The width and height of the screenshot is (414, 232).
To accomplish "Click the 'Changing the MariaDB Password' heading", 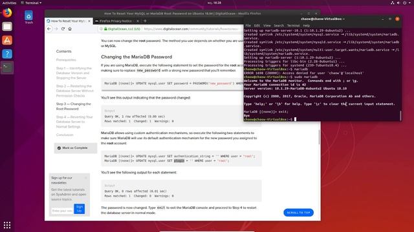I will point(136,57).
